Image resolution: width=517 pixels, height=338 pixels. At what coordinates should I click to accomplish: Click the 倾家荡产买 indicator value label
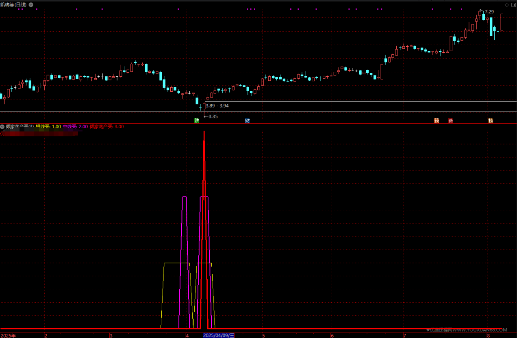[x=106, y=127]
